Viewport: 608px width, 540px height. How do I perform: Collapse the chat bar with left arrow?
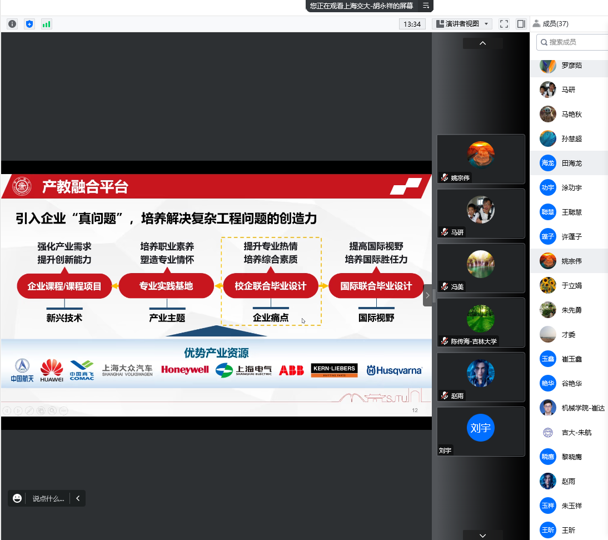pyautogui.click(x=78, y=498)
